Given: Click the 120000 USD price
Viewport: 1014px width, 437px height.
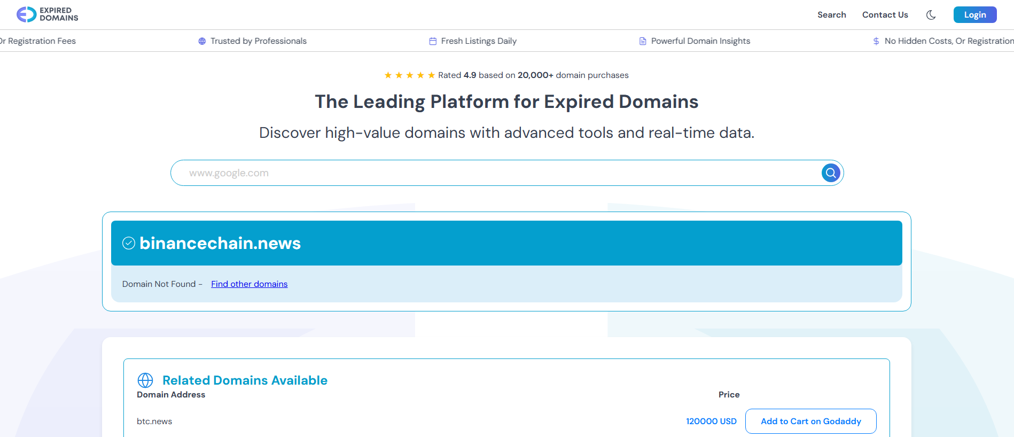Looking at the screenshot, I should (x=711, y=422).
